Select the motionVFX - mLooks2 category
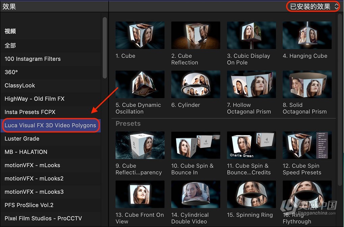344x227 pixels. (51, 178)
